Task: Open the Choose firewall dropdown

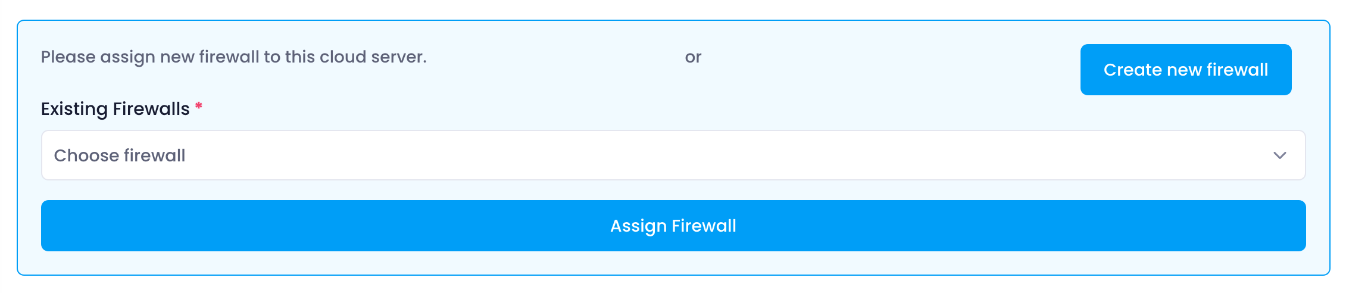Action: [673, 155]
